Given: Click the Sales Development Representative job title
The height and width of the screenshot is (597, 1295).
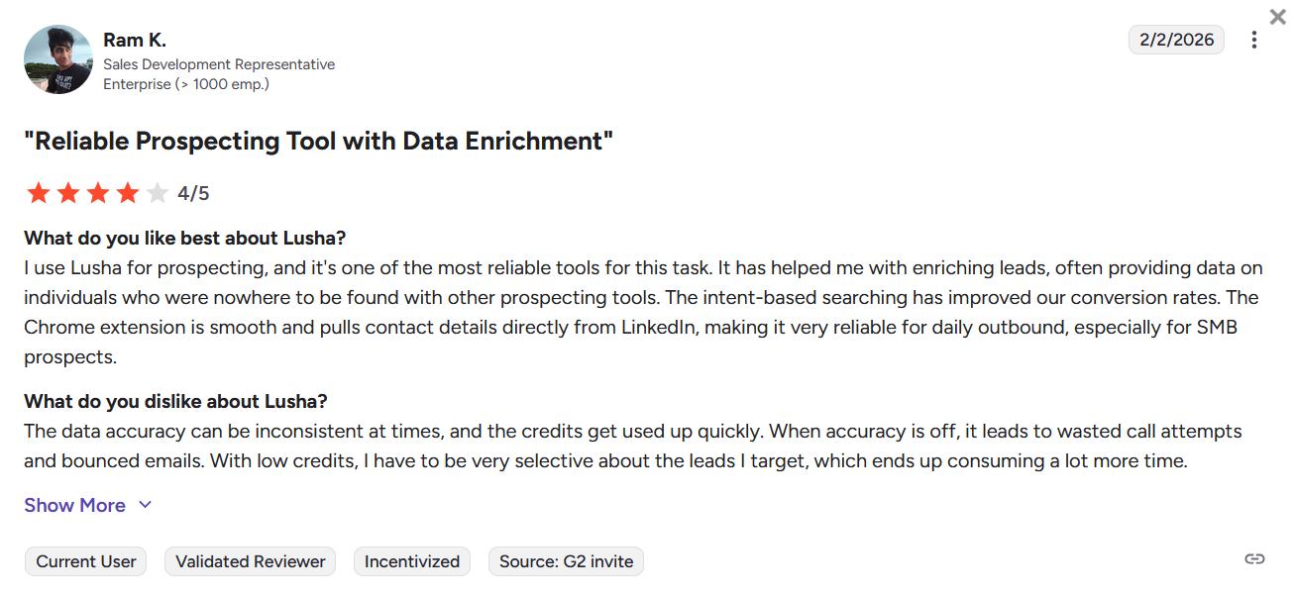Looking at the screenshot, I should click(x=219, y=64).
